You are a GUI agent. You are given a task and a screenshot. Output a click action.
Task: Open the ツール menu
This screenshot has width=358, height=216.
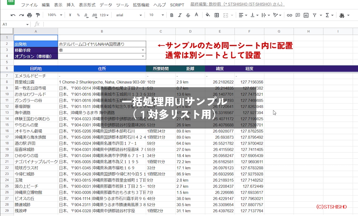pyautogui.click(x=122, y=5)
